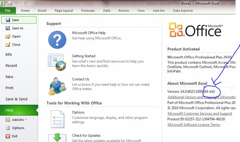This screenshot has height=142, width=240.
Task: Click the Add-Ins gear icon in sidebar
Action: pyautogui.click(x=8, y=120)
